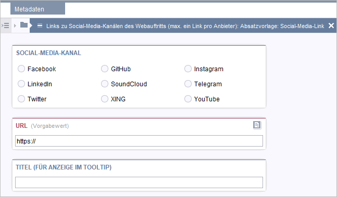Select the LinkedIn radio button

[21, 84]
